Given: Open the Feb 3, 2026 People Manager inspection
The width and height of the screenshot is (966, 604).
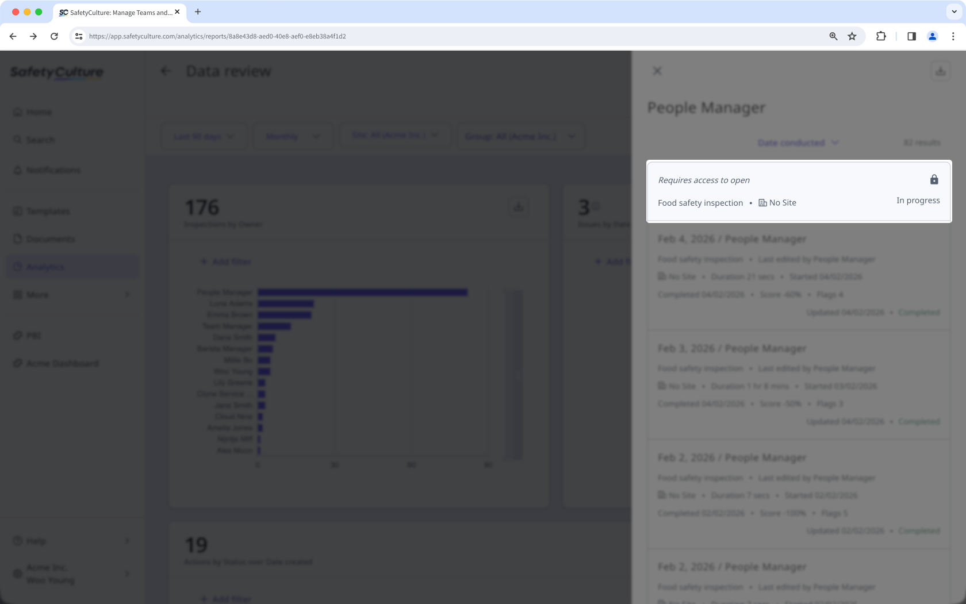Looking at the screenshot, I should point(799,384).
